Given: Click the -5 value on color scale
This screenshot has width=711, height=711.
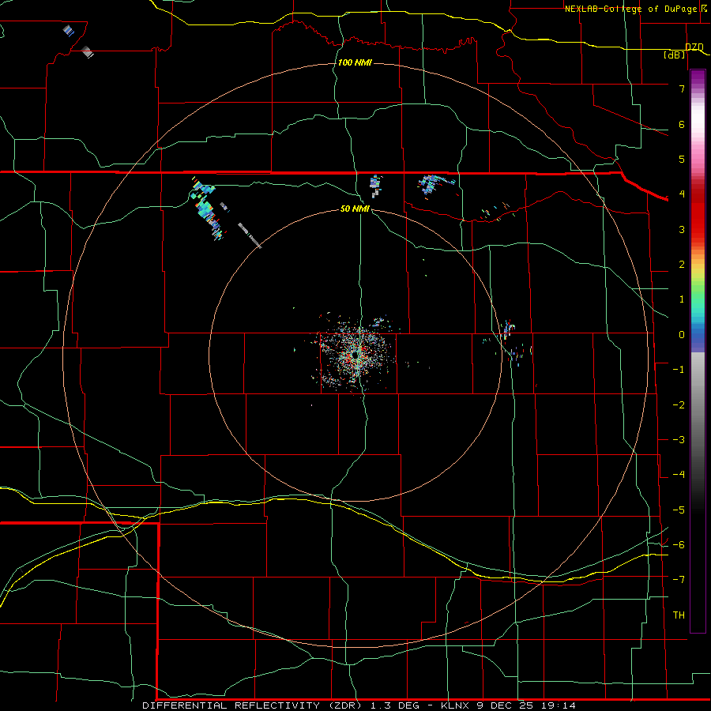Looking at the screenshot, I should click(679, 510).
